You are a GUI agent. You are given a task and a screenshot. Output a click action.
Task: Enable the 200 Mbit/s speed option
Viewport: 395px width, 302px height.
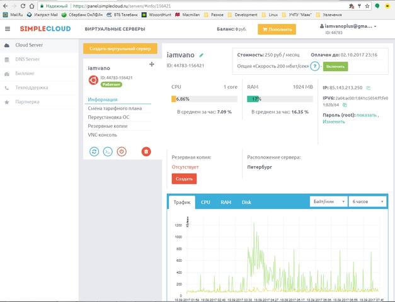coord(335,66)
